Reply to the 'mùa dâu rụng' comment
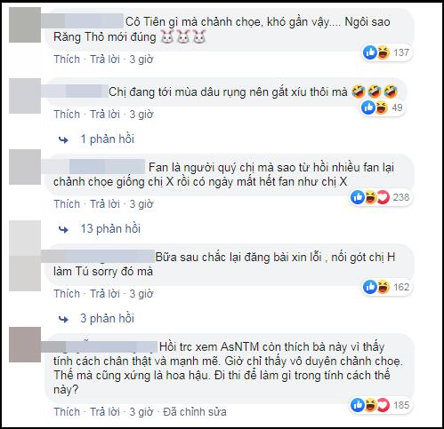The height and width of the screenshot is (429, 444). (x=105, y=115)
